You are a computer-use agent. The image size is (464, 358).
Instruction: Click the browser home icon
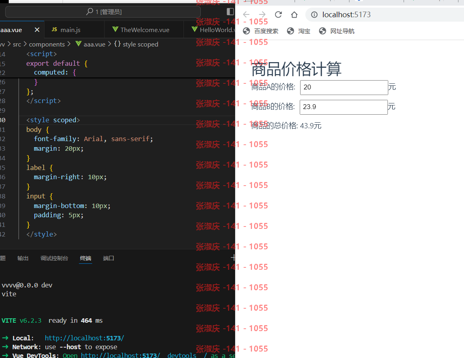[294, 14]
